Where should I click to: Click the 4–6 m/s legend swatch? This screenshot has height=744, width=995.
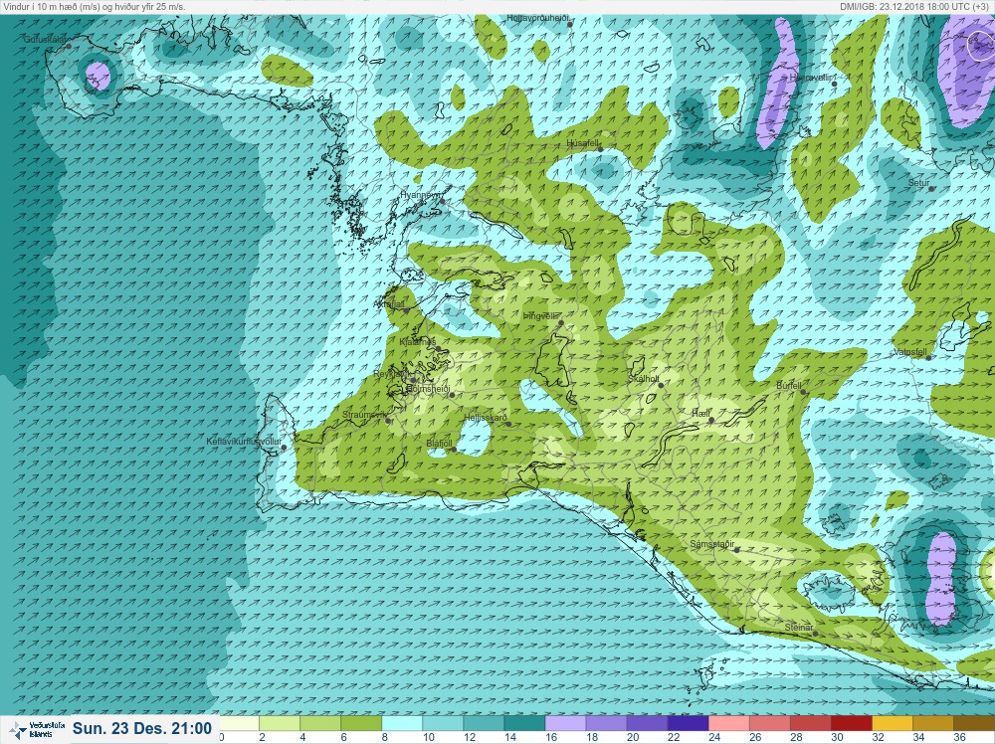(319, 724)
